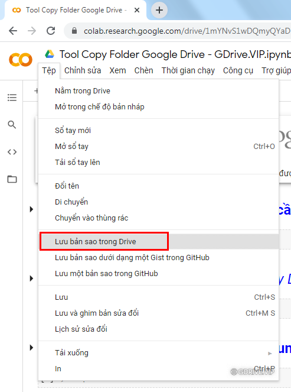Choose Lưu bản sao trong Drive

tap(158, 241)
